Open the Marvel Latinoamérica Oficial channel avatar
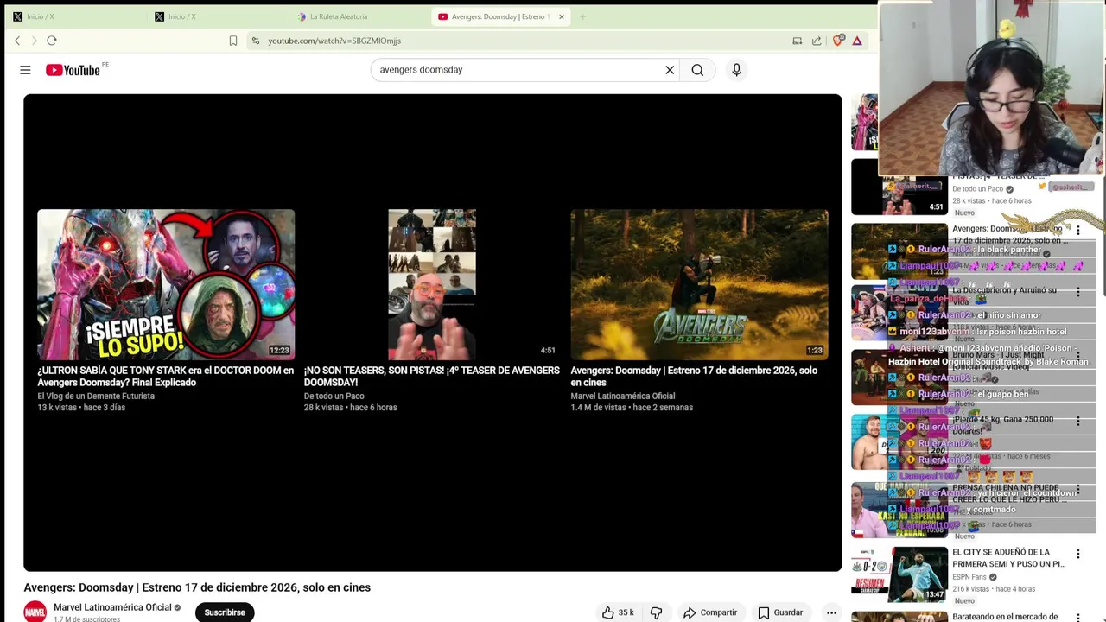The width and height of the screenshot is (1106, 622). click(x=35, y=612)
